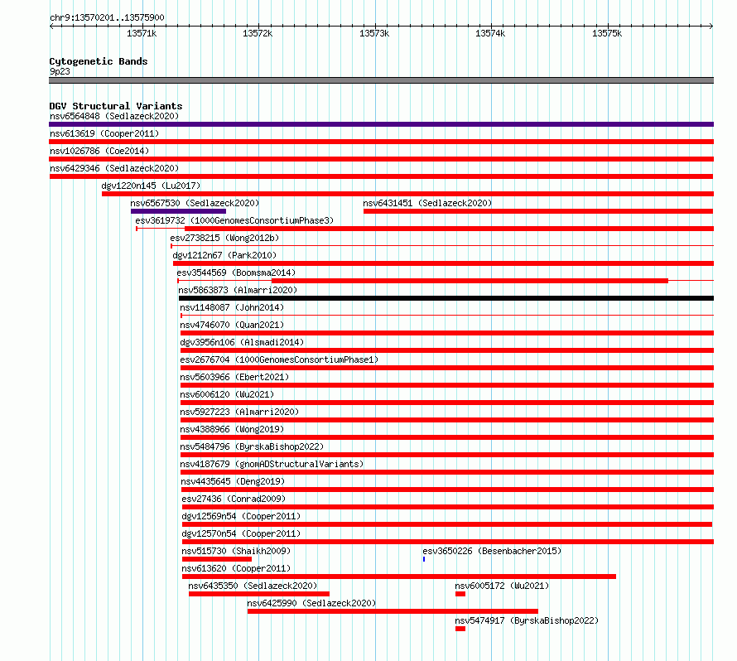Open the nsv6431451 (Sedlazeck2020) label
The image size is (737, 661).
427,203
